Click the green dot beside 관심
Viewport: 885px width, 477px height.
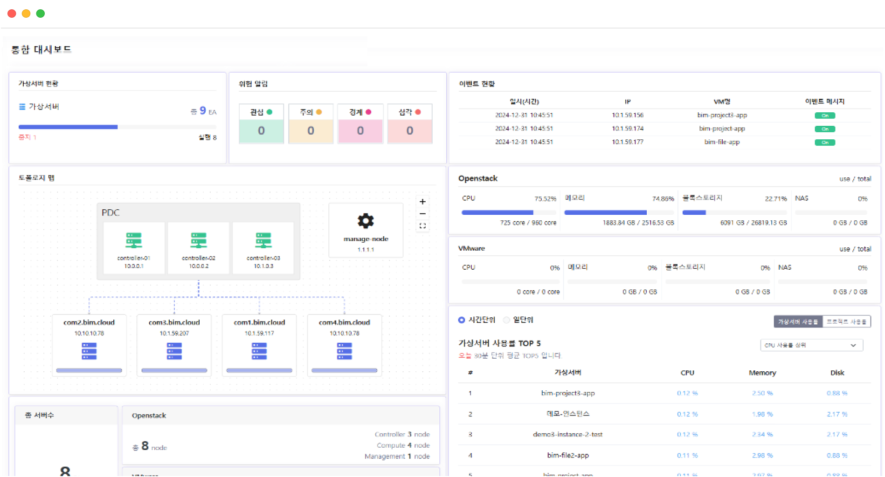(x=270, y=112)
